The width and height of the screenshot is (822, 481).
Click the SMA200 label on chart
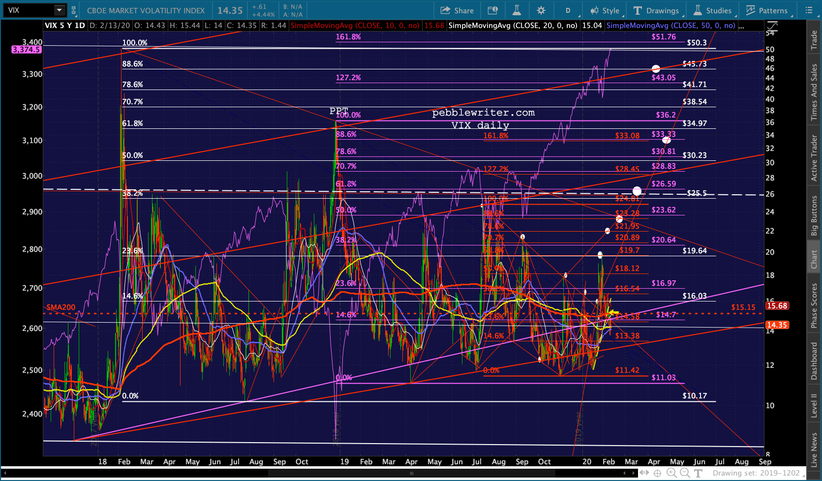[61, 307]
